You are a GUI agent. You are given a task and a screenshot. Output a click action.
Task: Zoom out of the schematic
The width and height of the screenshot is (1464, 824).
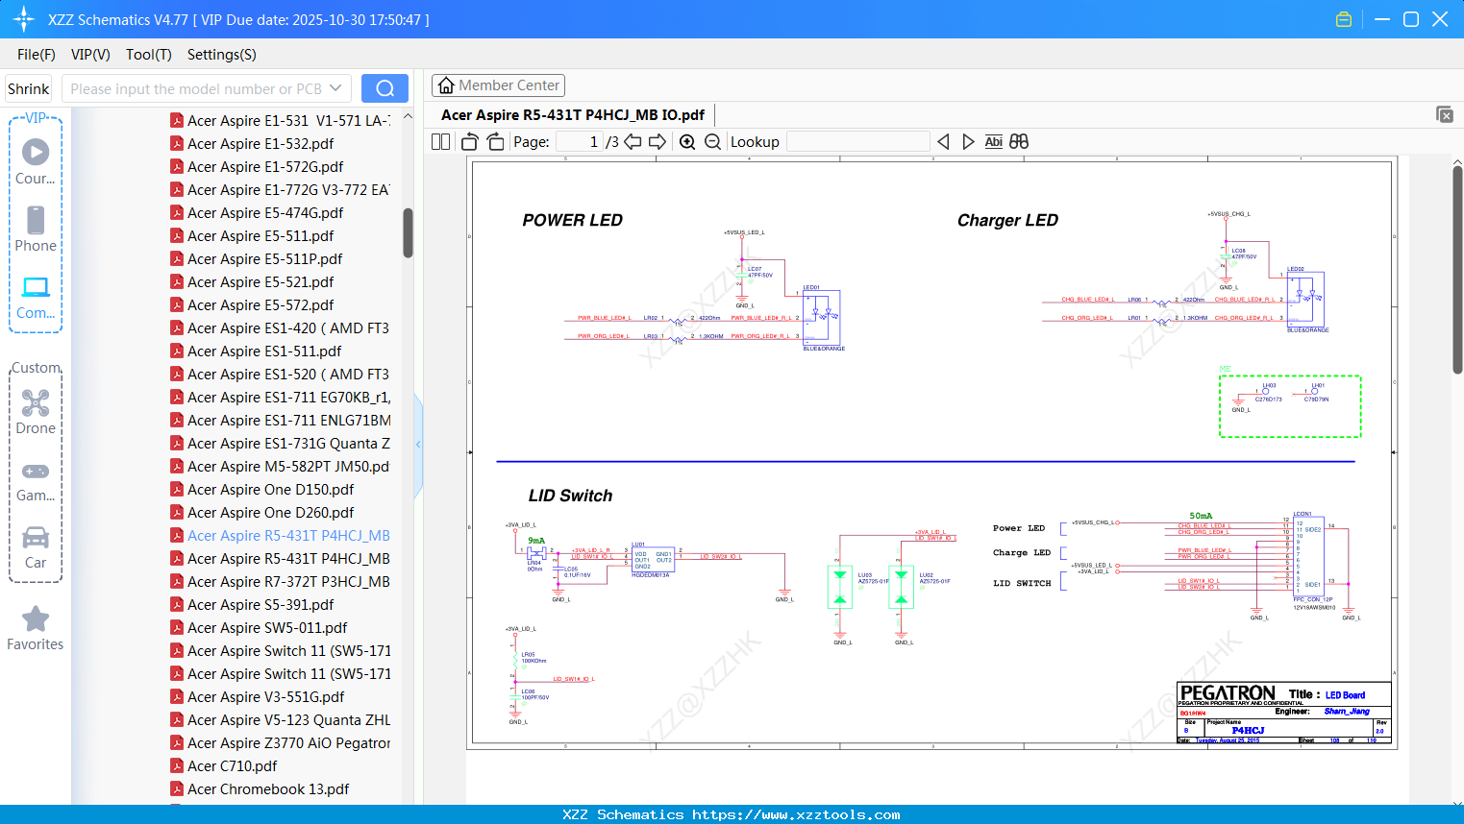pyautogui.click(x=712, y=142)
